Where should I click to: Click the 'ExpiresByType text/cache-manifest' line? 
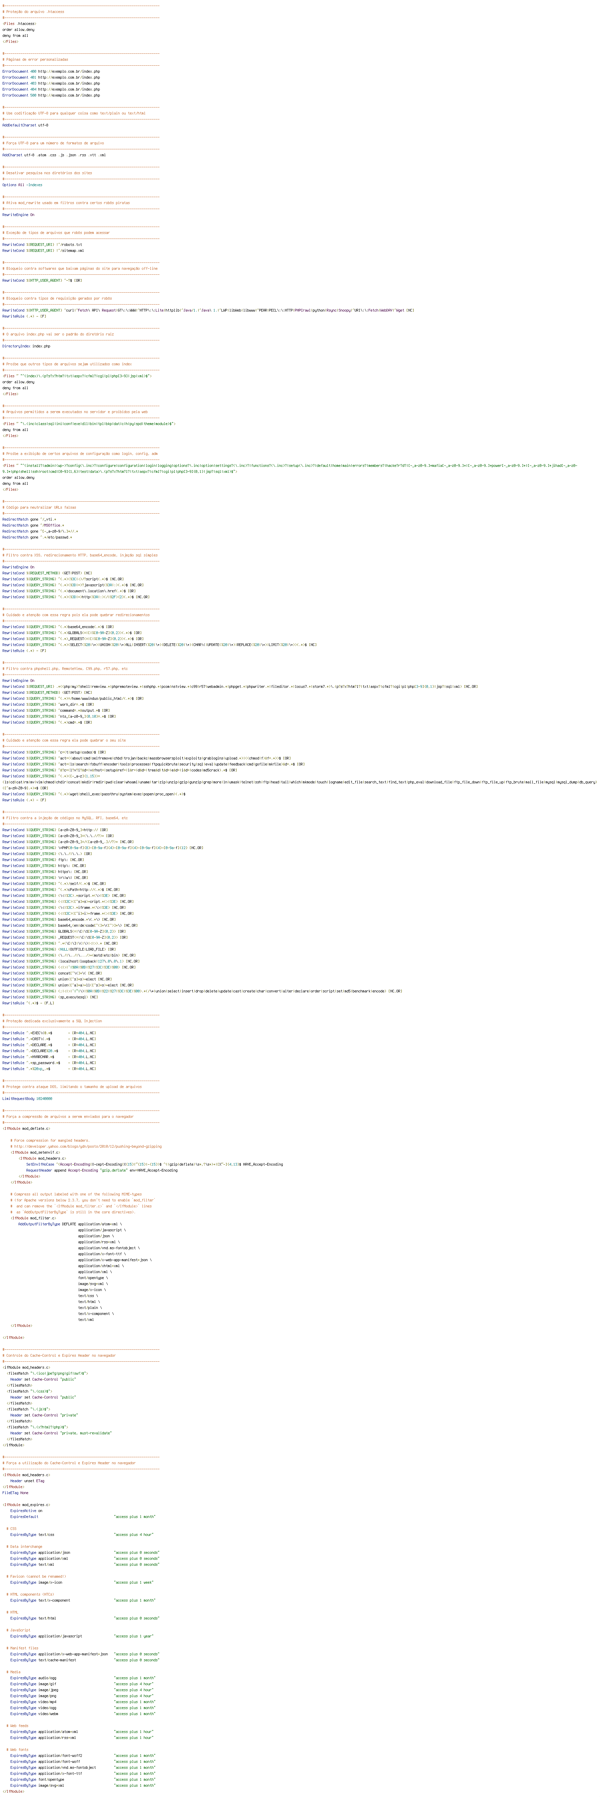coord(84,1660)
